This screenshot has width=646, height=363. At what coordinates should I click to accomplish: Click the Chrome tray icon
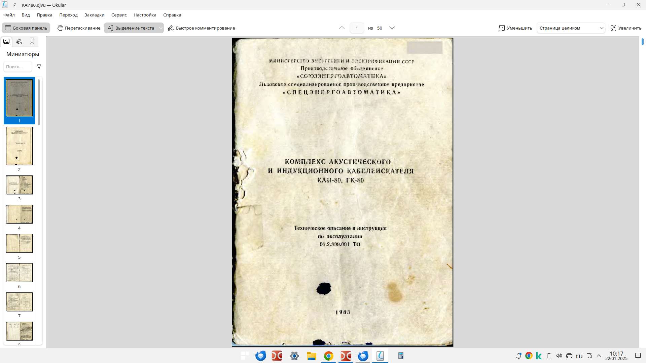coord(529,356)
